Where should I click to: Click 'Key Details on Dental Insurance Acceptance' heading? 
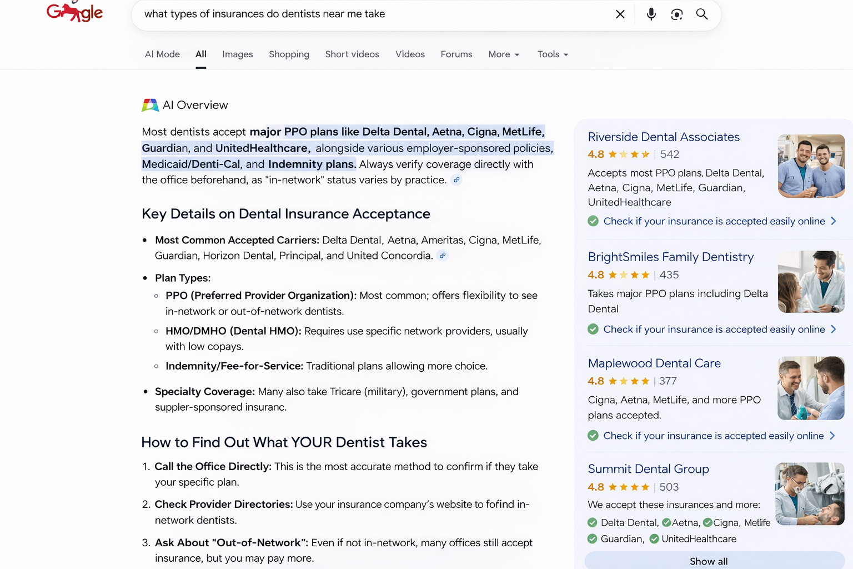pyautogui.click(x=286, y=214)
